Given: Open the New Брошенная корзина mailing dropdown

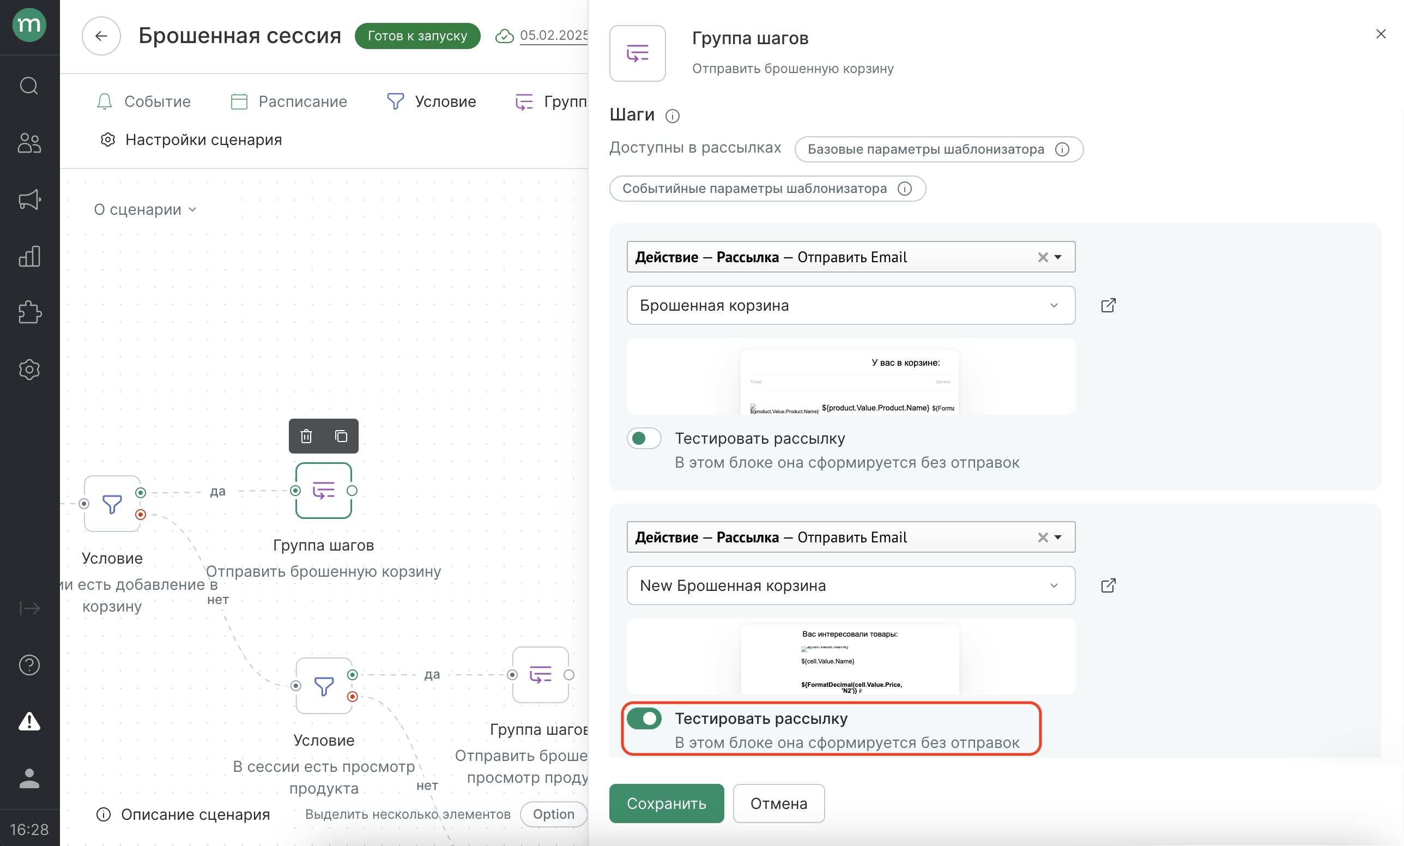Looking at the screenshot, I should 851,585.
